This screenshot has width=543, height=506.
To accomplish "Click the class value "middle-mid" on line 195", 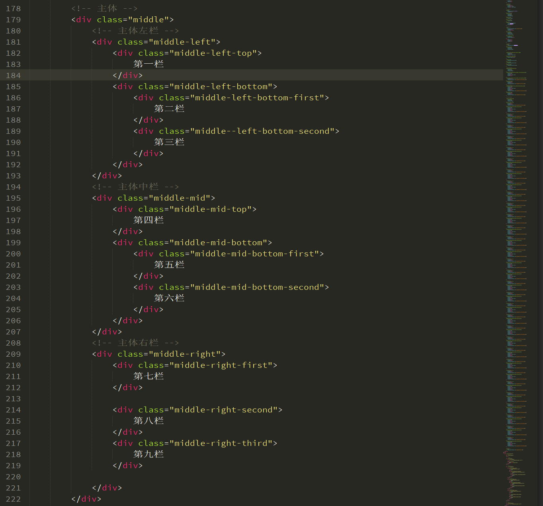I will [x=180, y=198].
